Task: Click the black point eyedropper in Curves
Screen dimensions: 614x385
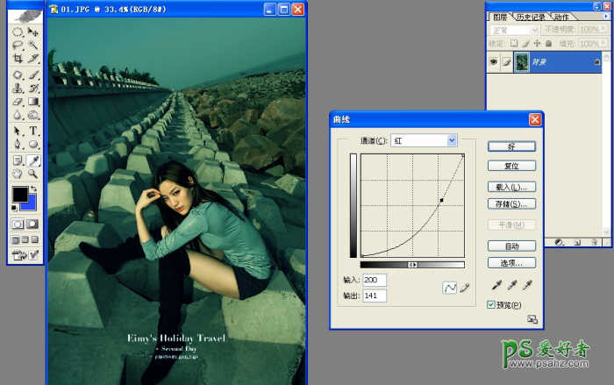Action: (x=496, y=286)
